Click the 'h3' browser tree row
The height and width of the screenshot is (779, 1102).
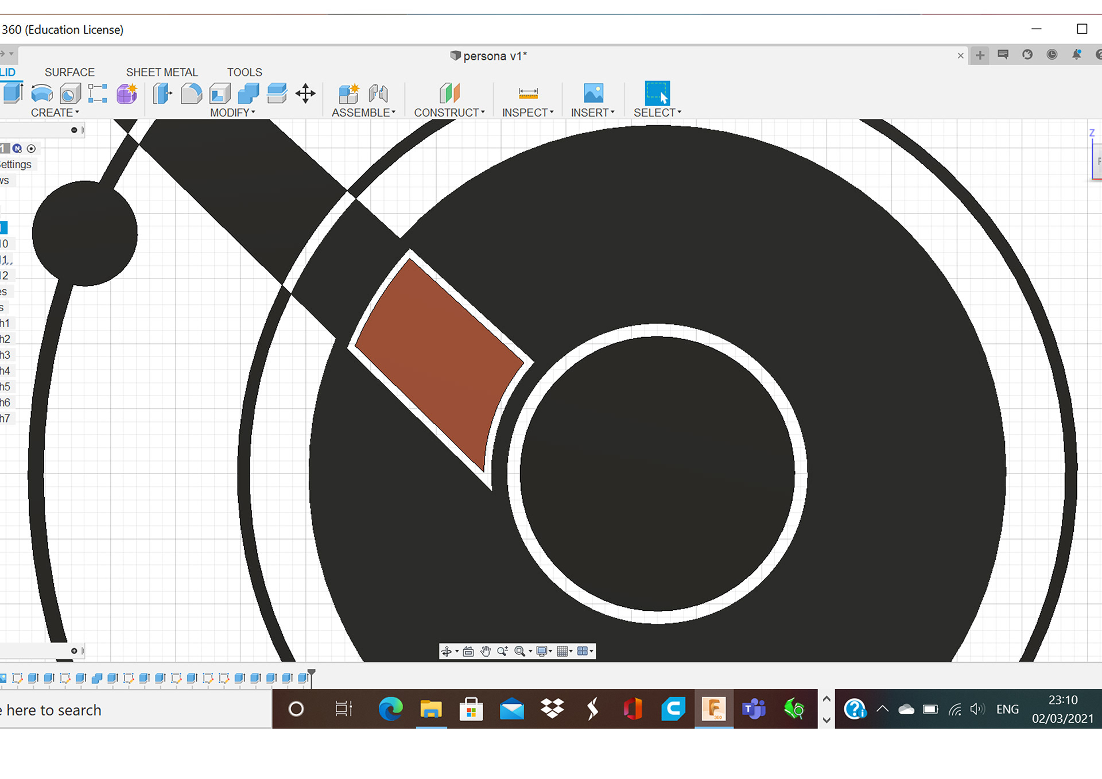click(x=6, y=355)
